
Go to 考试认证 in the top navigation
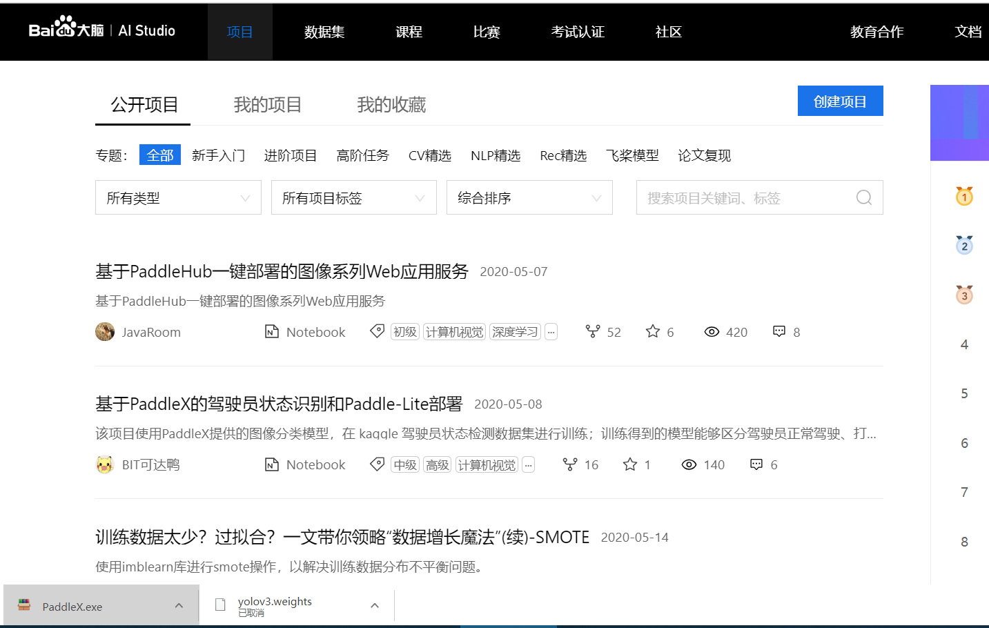[x=578, y=32]
